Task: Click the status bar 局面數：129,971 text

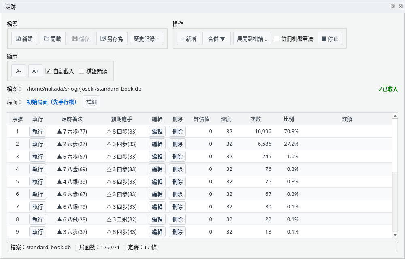Action: tap(100, 247)
